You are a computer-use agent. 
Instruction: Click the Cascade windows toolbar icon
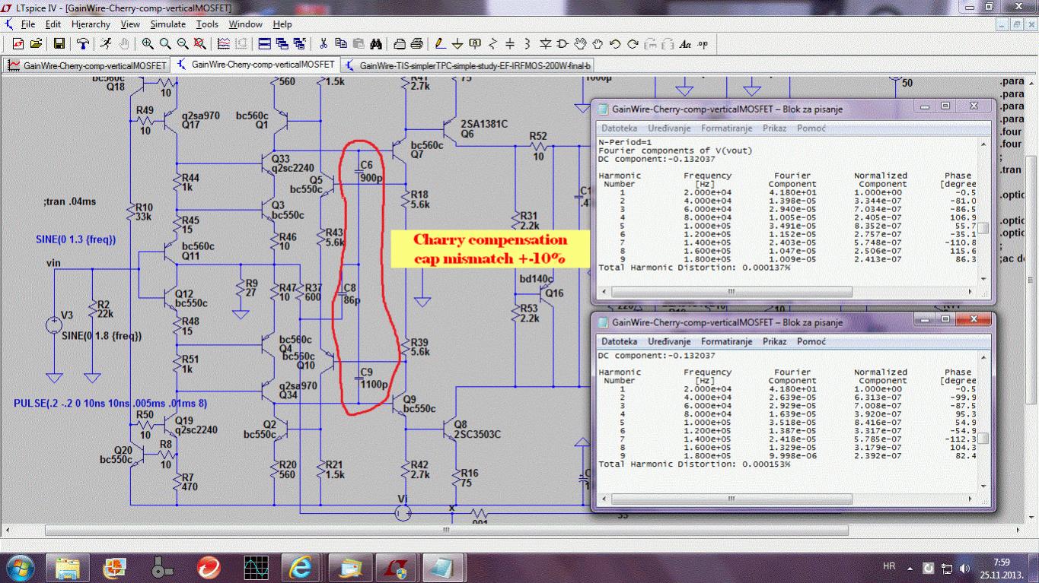point(282,44)
